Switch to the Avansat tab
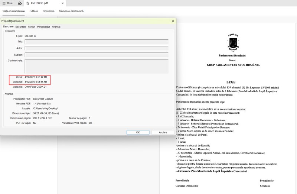 [x=56, y=27]
